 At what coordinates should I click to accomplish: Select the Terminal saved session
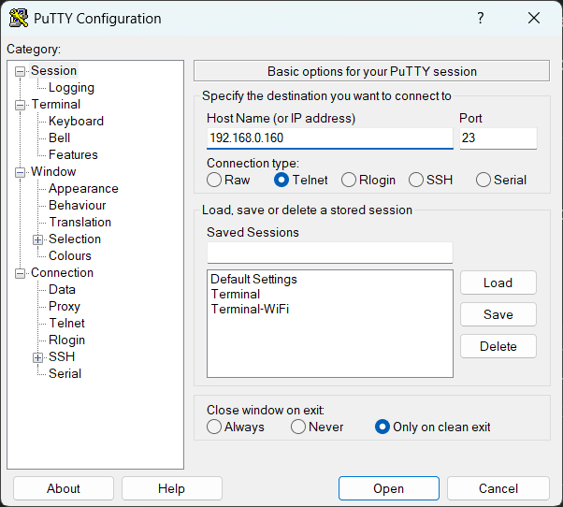(x=236, y=295)
